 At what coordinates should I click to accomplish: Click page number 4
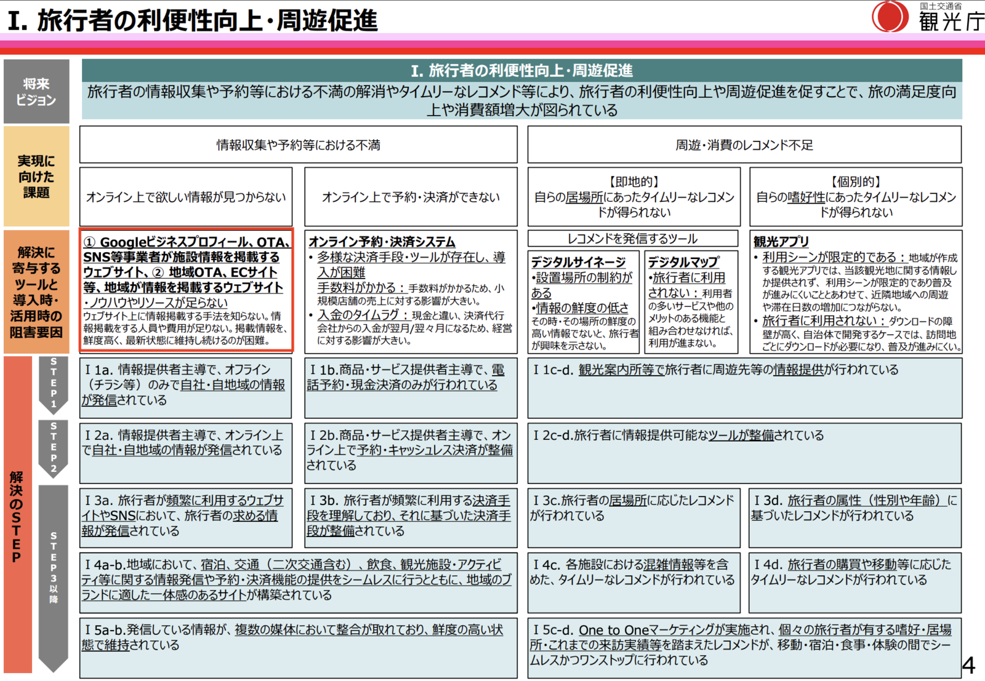[x=968, y=664]
